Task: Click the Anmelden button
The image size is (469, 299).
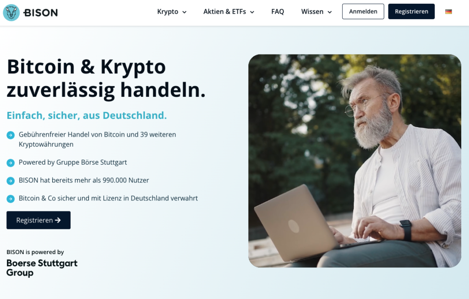Action: (363, 11)
